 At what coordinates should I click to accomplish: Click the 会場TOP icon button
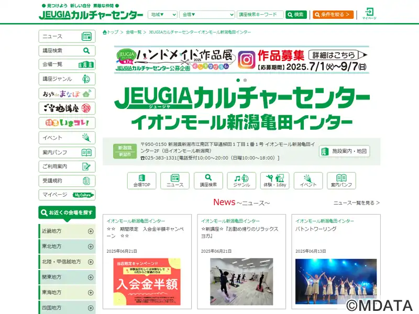click(x=141, y=181)
